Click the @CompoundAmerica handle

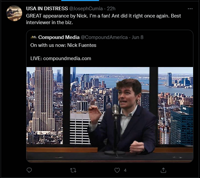click(104, 37)
